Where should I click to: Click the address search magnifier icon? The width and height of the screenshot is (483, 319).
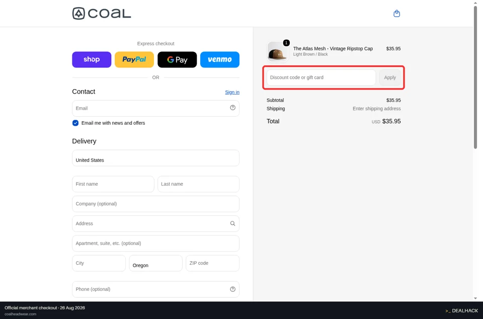click(x=232, y=223)
